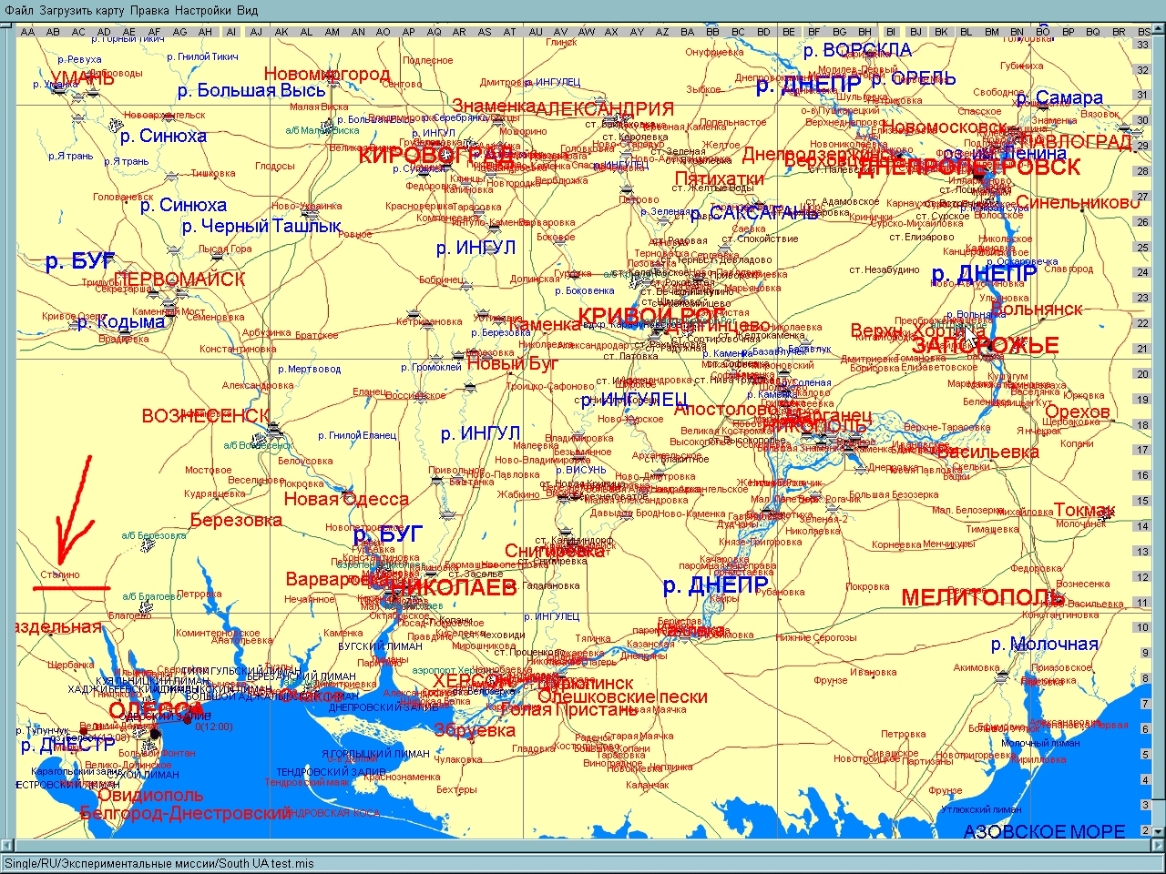Click the АЗОВСКОЕ МОРЕ sea label
Viewport: 1166px width, 874px height.
(x=1045, y=831)
